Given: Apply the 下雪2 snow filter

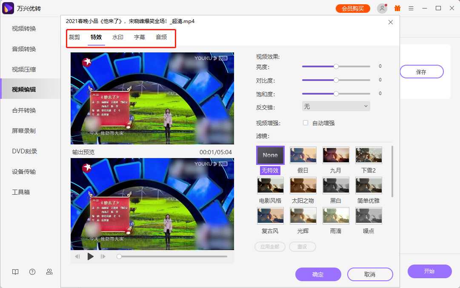Looking at the screenshot, I should tap(369, 155).
